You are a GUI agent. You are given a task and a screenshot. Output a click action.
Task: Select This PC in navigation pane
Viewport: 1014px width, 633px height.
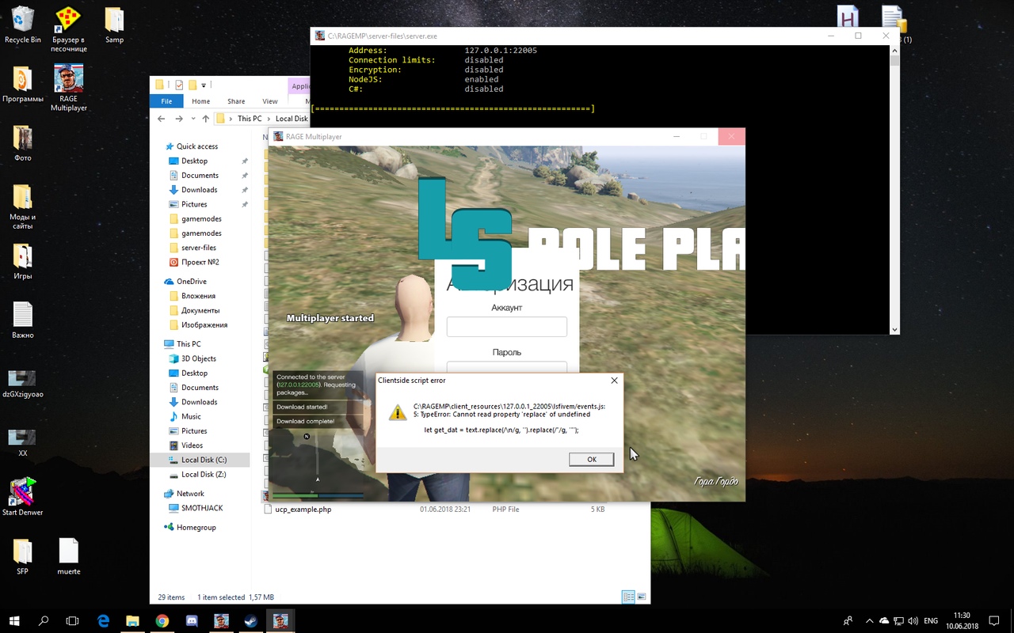(x=189, y=344)
